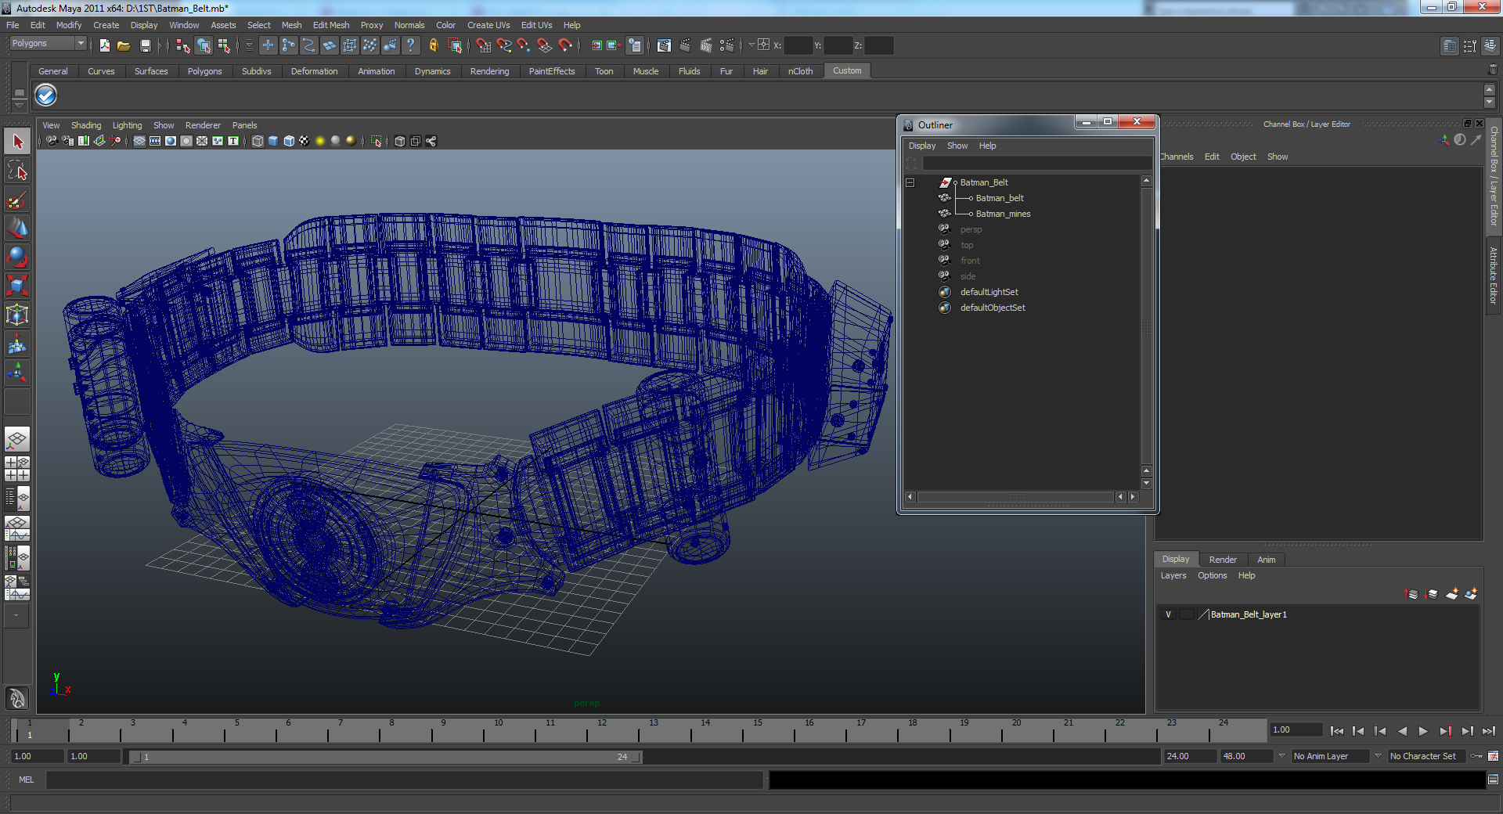Open the Render View clapperboard icon
Image resolution: width=1503 pixels, height=814 pixels.
pos(664,46)
